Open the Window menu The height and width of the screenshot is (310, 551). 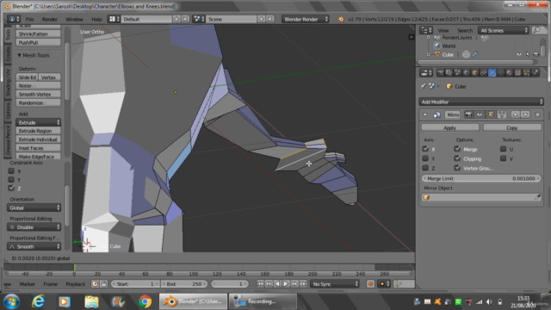tap(74, 19)
